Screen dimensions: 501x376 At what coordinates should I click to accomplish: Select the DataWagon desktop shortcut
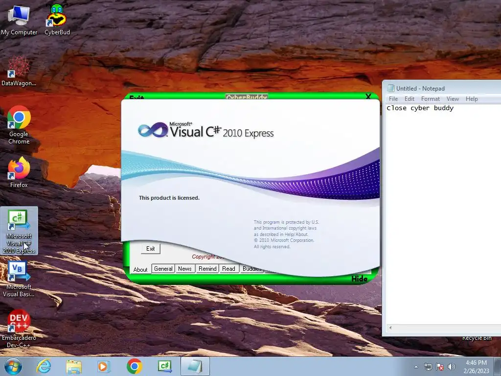pyautogui.click(x=19, y=71)
